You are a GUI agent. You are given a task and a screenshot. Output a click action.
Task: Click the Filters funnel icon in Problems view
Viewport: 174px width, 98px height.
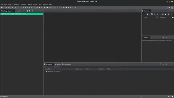(x=160, y=64)
